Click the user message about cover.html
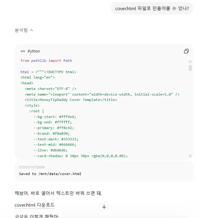 (152, 8)
